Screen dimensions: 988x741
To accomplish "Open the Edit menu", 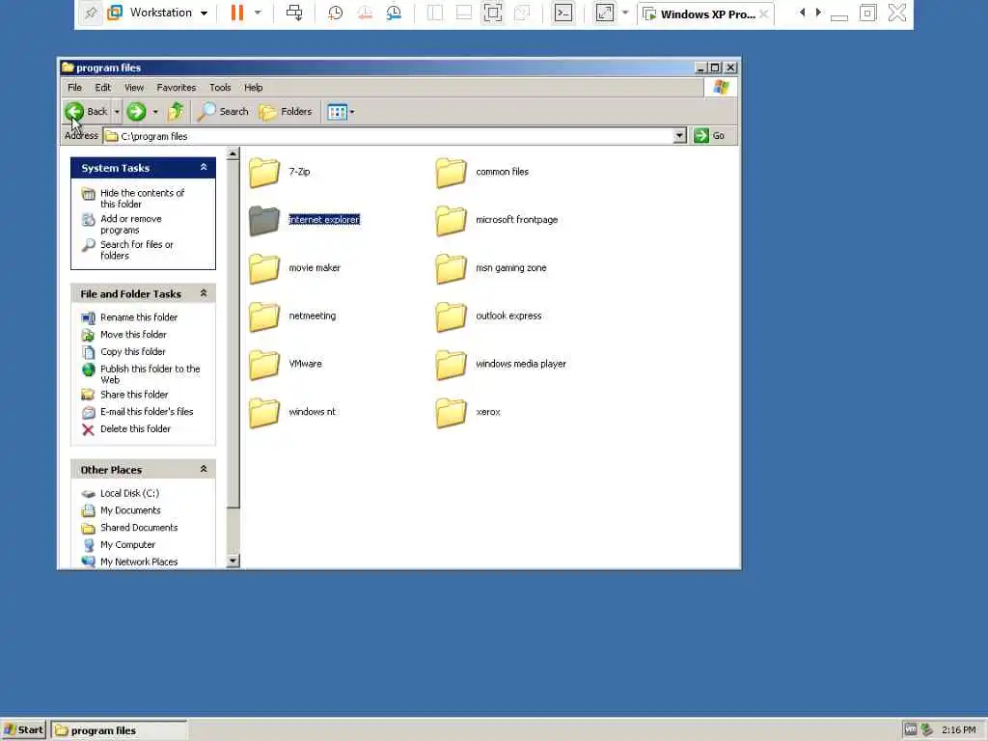I will coord(102,88).
